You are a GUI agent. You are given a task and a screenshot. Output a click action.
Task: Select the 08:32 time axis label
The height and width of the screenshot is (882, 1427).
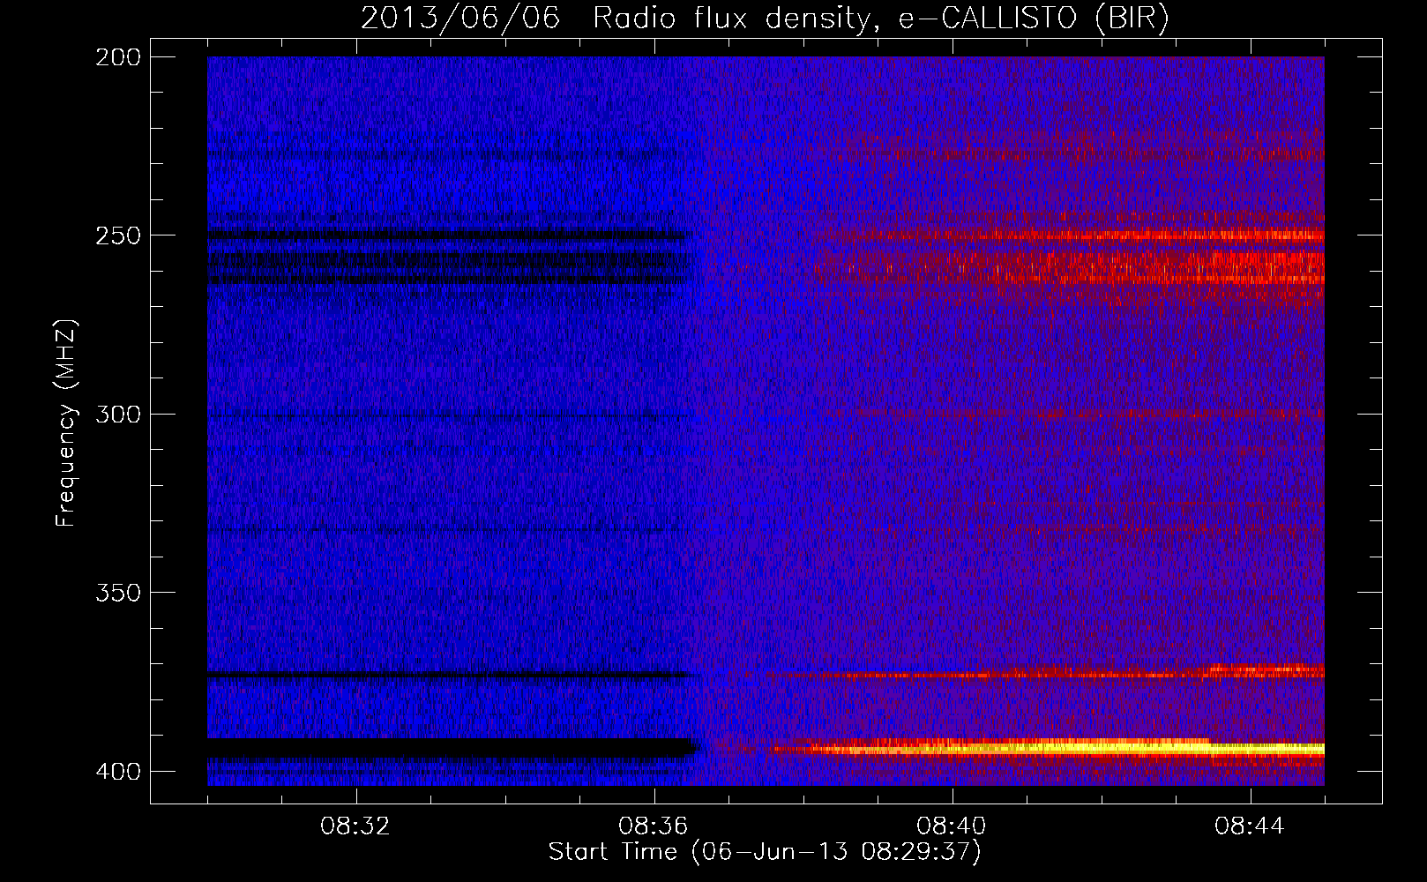tap(356, 826)
